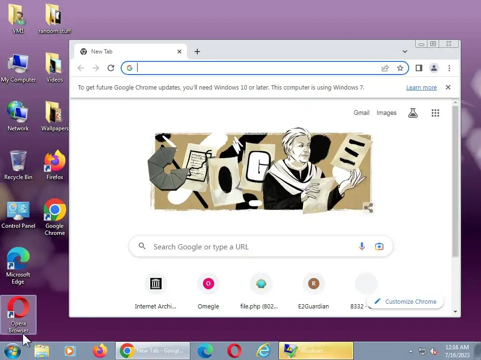Switch to the Windows taskbar window
The image size is (481, 360).
click(316, 351)
